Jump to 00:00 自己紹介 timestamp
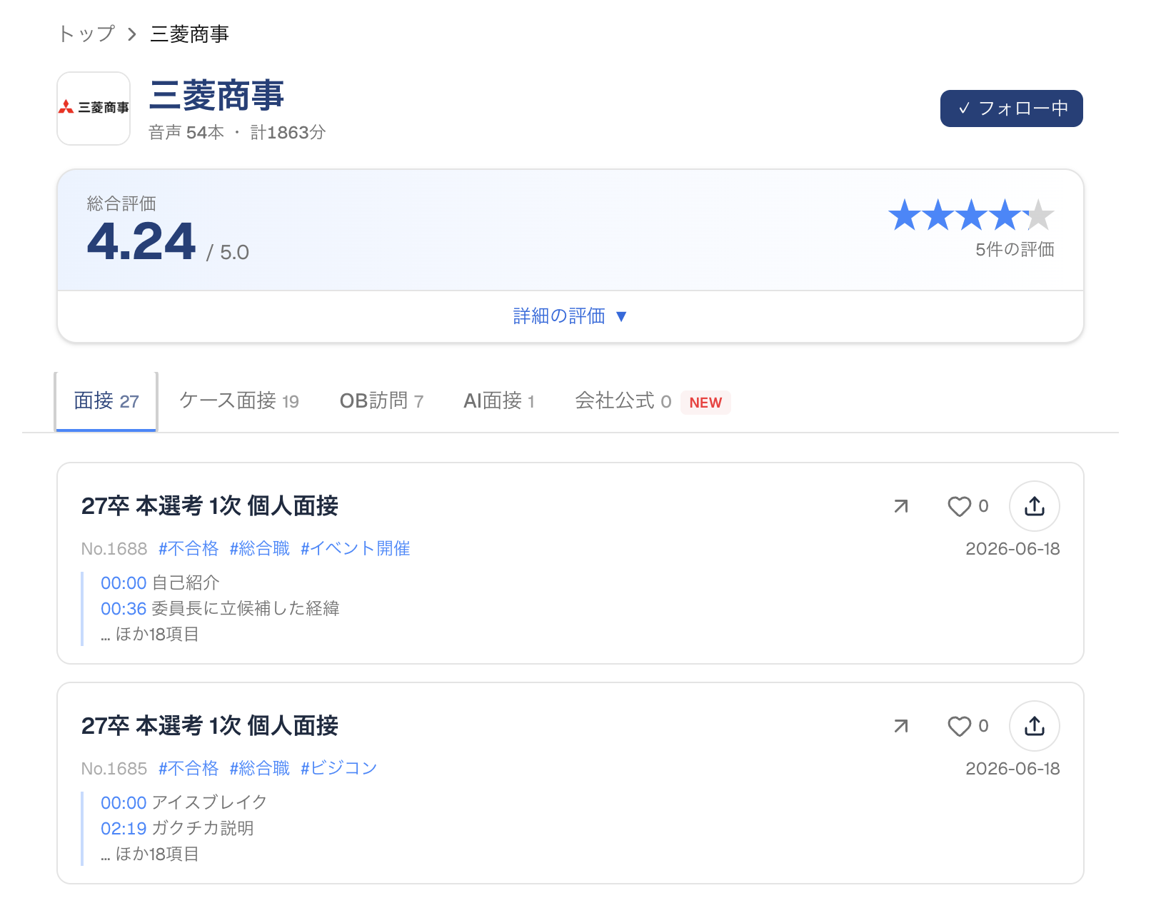 pos(160,582)
